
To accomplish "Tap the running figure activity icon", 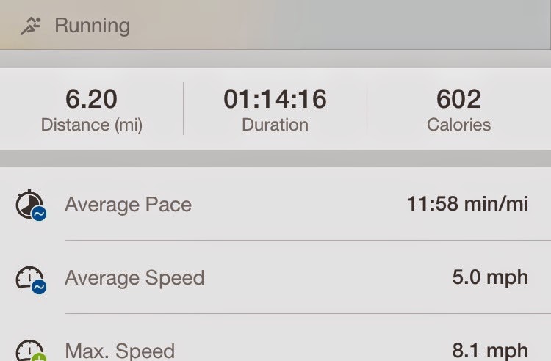I will 30,26.
